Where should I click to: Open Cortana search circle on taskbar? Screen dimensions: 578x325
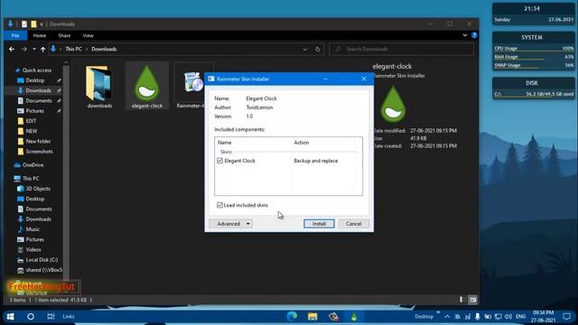31,317
